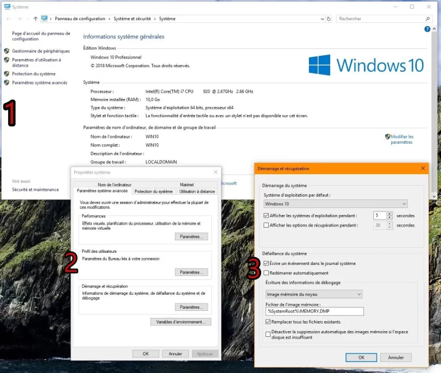Open Performances Paramètres button

pos(191,236)
